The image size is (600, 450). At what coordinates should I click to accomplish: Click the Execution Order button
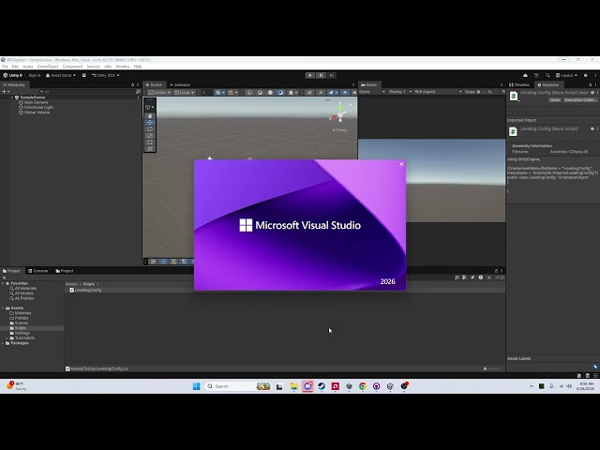580,100
